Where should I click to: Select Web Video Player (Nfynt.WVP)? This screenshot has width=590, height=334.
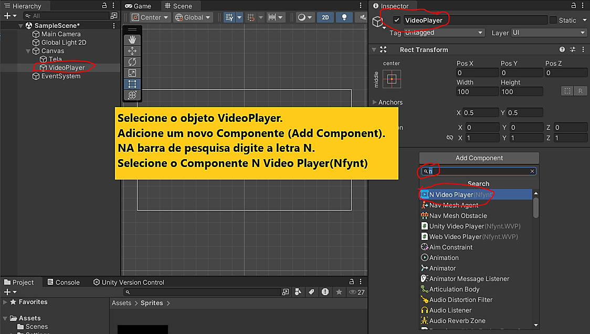coord(476,237)
